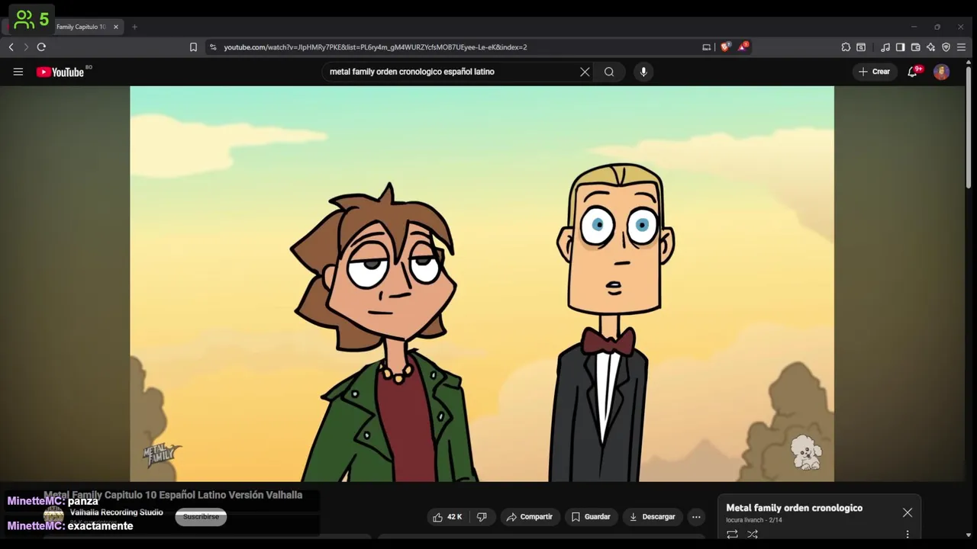Viewport: 977px width, 549px height.
Task: Toggle playlist shuffle
Action: 753,535
